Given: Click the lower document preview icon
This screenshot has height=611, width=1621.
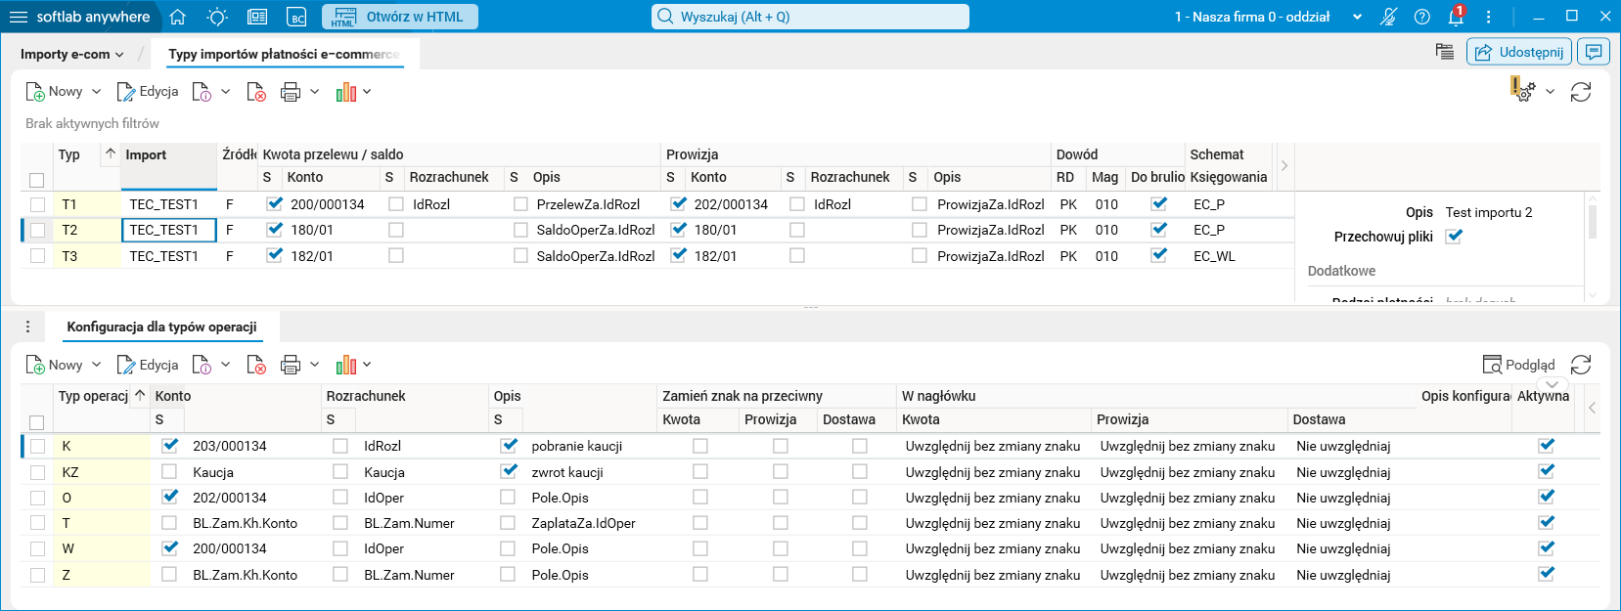Looking at the screenshot, I should (203, 365).
